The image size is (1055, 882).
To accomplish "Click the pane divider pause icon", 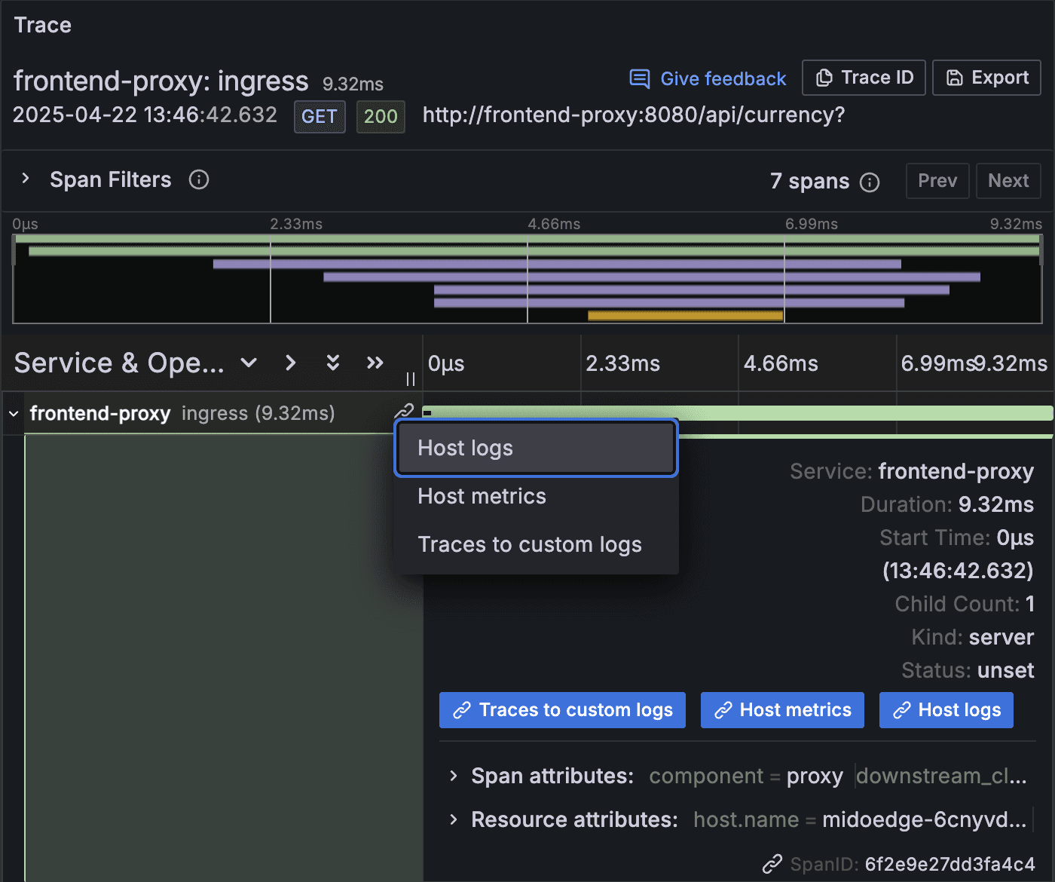I will point(411,379).
